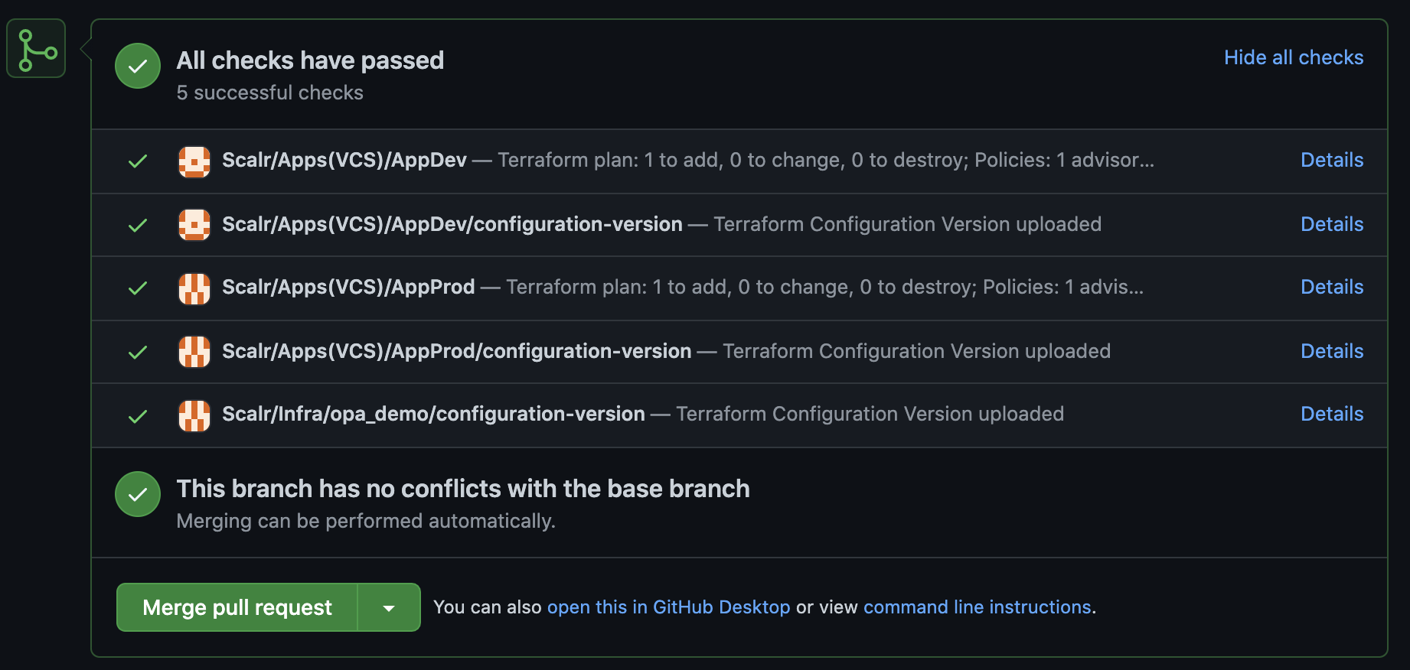Screen dimensions: 1410x670
Task: Click 'Terraform Configuration Version uploaded' on AppDev/configuration-version row
Action: click(x=908, y=224)
